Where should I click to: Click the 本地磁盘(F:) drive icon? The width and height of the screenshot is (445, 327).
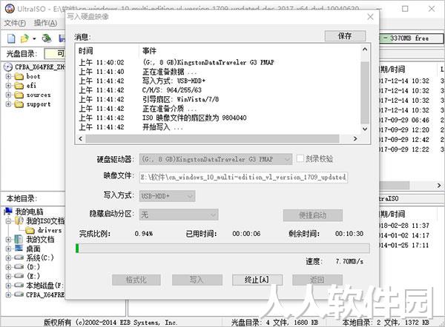tap(19, 286)
